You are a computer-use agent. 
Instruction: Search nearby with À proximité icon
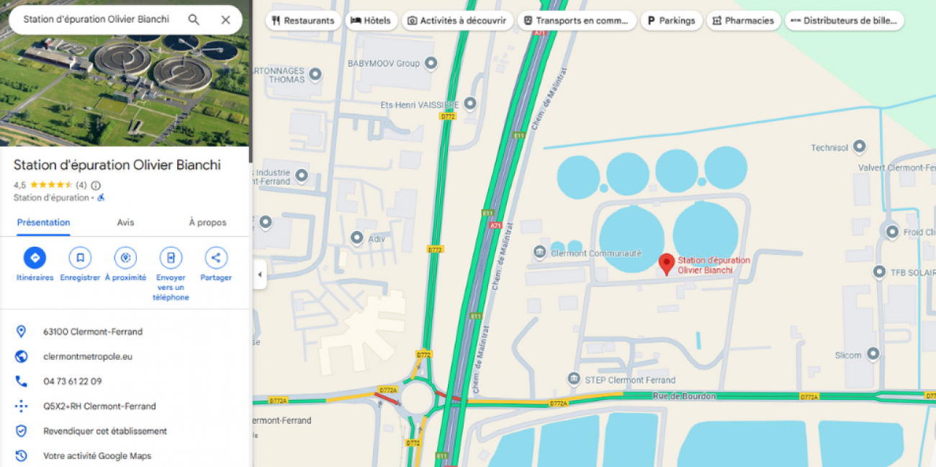125,258
